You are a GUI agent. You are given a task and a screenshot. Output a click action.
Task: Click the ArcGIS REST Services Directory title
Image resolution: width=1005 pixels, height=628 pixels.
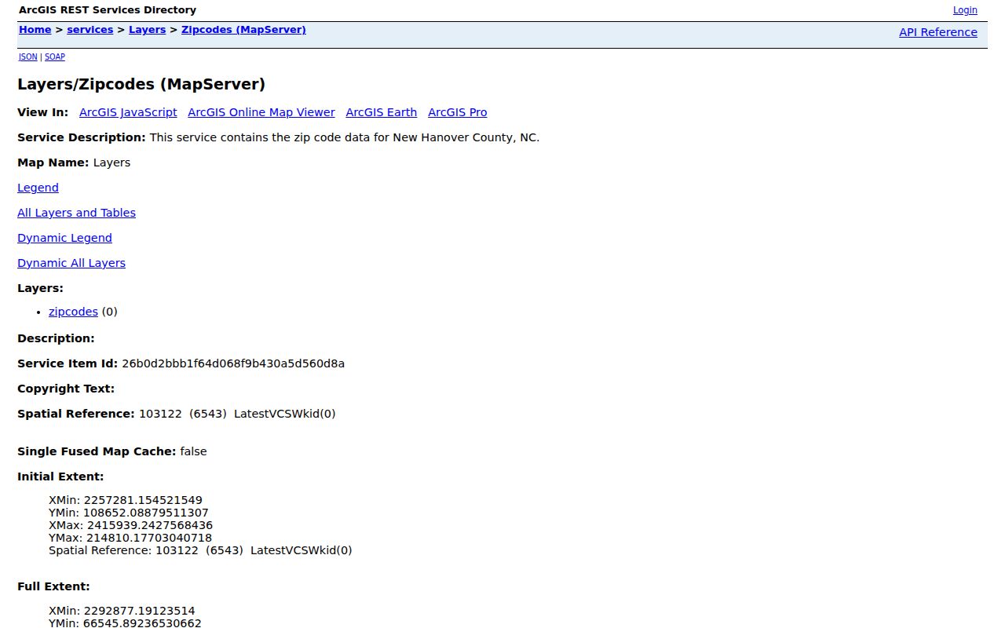click(108, 10)
